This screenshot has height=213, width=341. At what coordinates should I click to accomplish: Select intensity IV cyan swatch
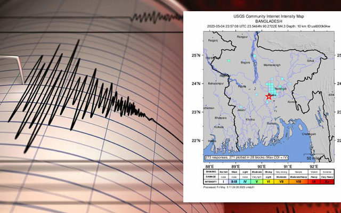pyautogui.click(x=245, y=182)
